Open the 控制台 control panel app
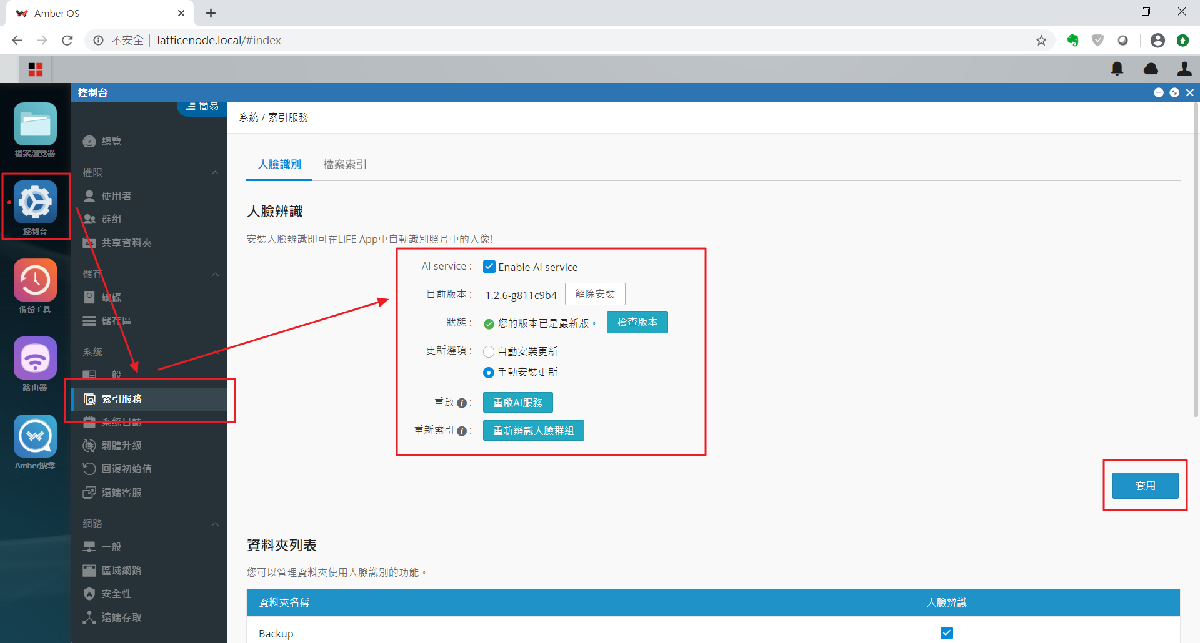The height and width of the screenshot is (643, 1200). [x=35, y=207]
